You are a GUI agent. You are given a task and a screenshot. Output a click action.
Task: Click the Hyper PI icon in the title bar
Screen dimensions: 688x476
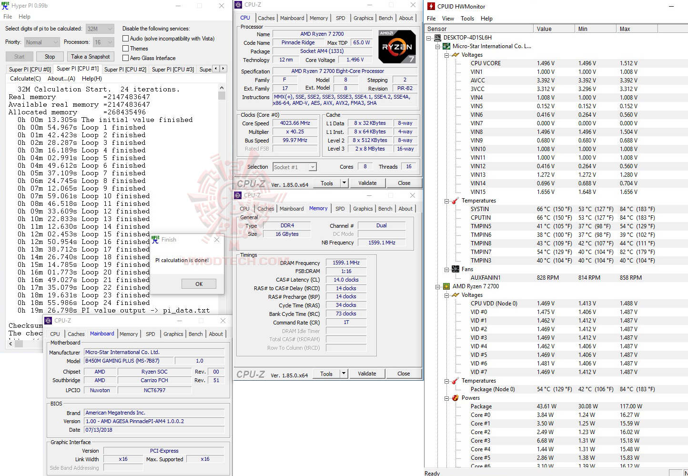click(x=5, y=6)
